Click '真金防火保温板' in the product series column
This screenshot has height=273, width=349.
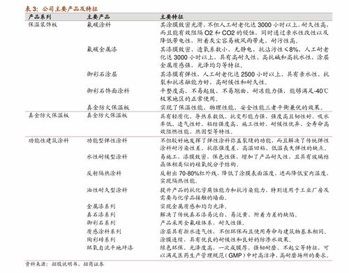pyautogui.click(x=48, y=116)
